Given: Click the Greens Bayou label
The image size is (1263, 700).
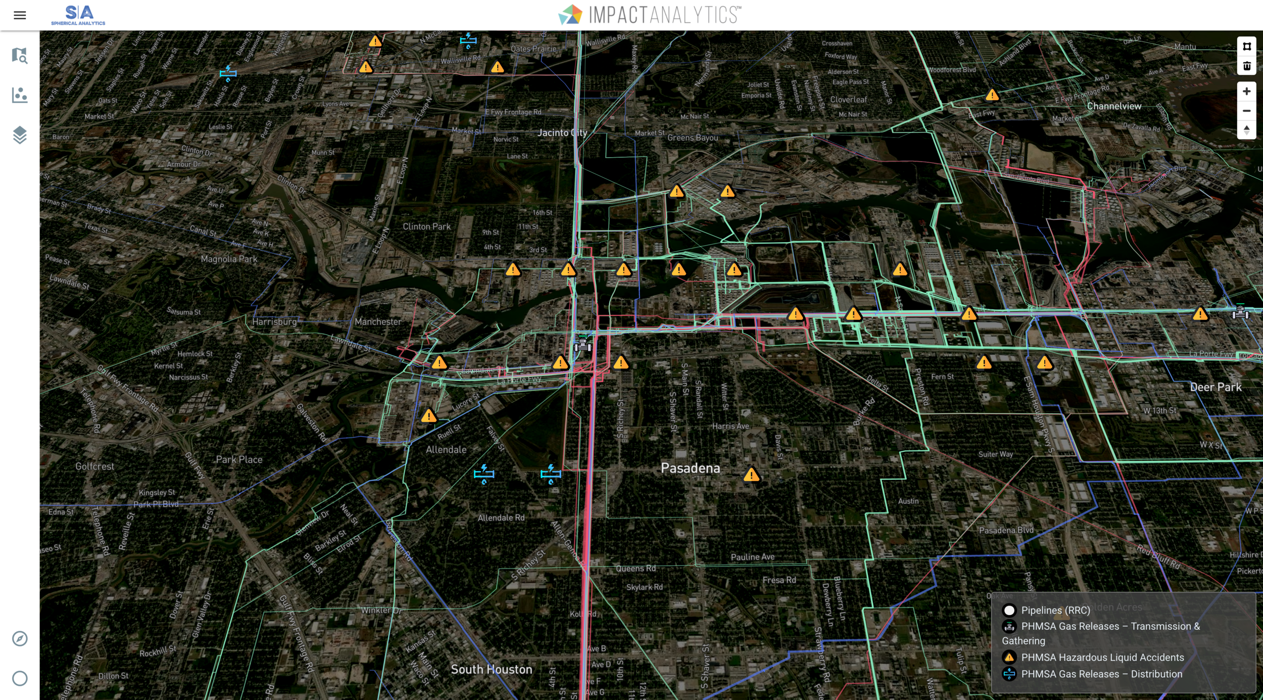Looking at the screenshot, I should tap(693, 137).
